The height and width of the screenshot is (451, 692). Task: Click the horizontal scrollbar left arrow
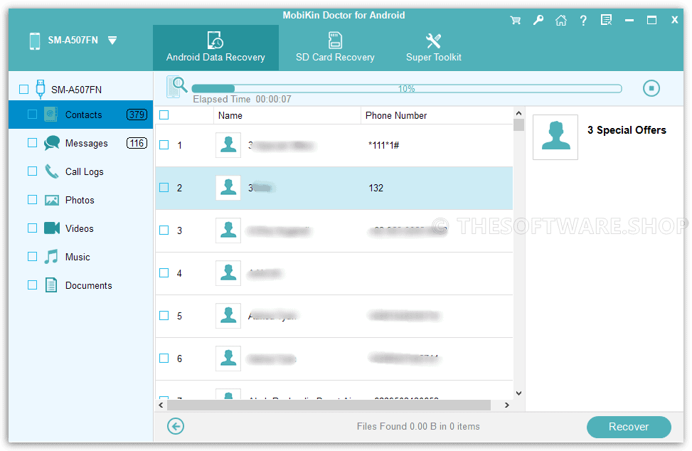pos(161,405)
